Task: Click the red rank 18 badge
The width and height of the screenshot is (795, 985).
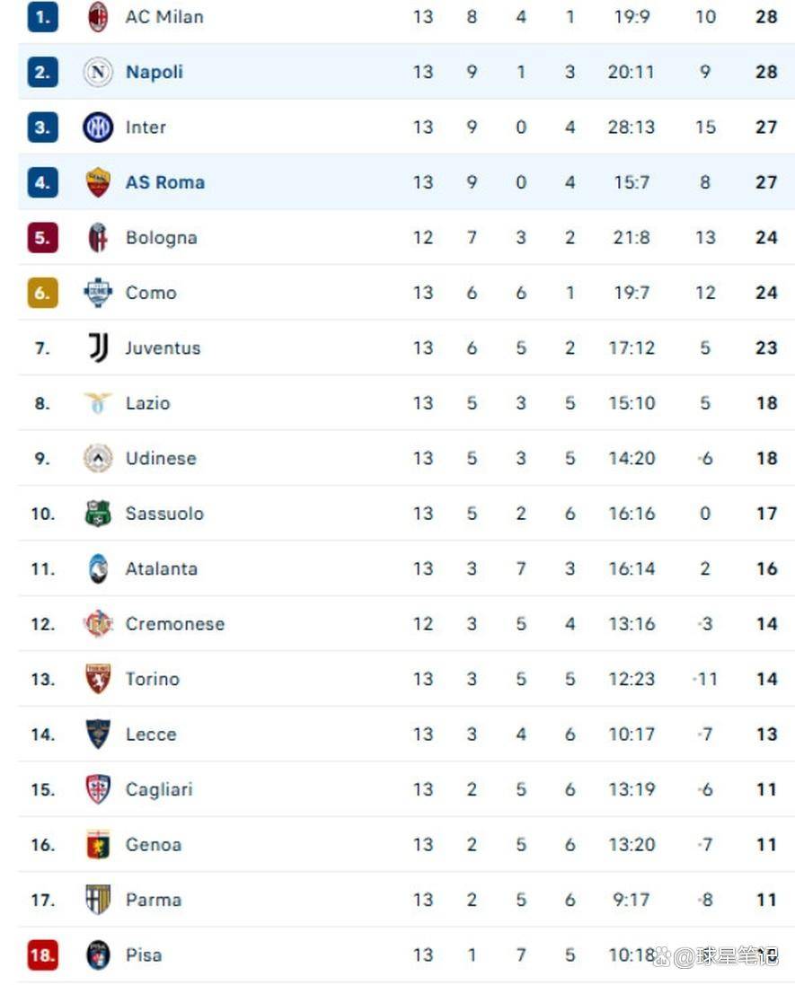Action: [42, 955]
